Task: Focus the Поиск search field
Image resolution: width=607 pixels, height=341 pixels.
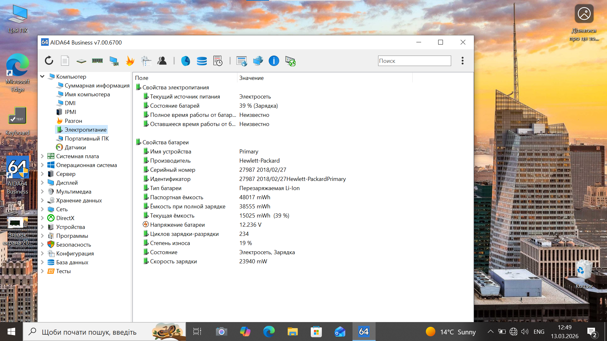Action: 414,61
